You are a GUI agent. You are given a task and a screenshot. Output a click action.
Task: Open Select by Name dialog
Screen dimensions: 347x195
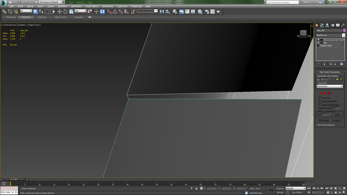(x=41, y=11)
